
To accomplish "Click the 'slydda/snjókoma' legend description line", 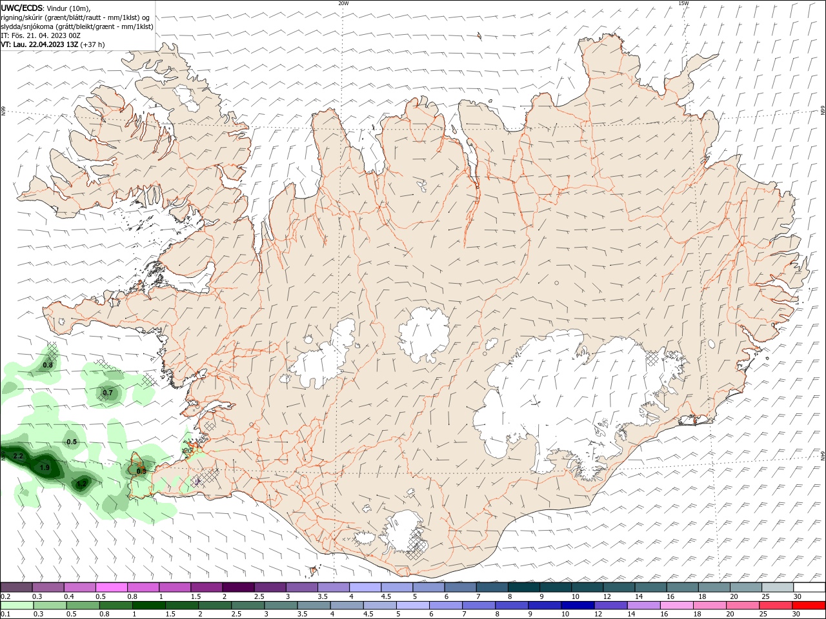I will coord(77,26).
